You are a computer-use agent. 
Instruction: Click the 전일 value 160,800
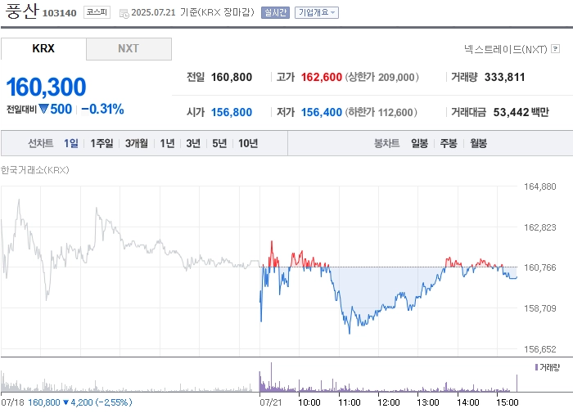pos(232,77)
